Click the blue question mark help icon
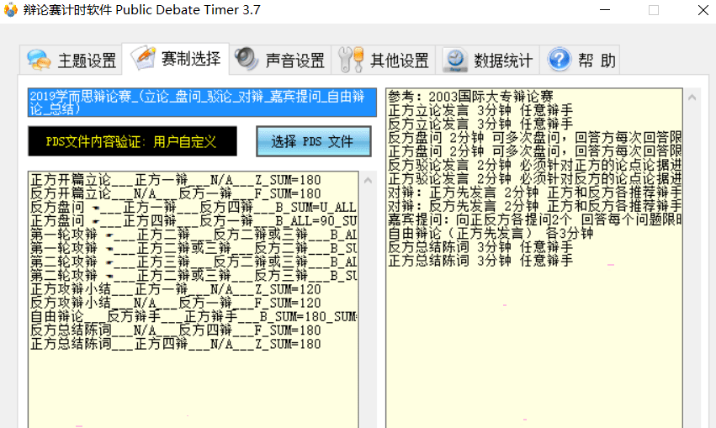This screenshot has height=428, width=716. (560, 60)
